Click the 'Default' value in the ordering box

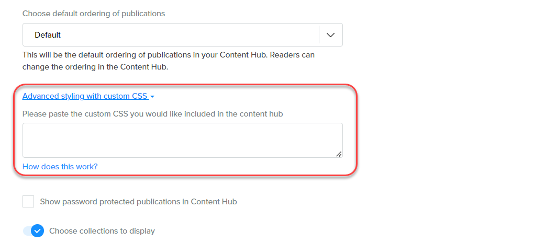pyautogui.click(x=48, y=35)
